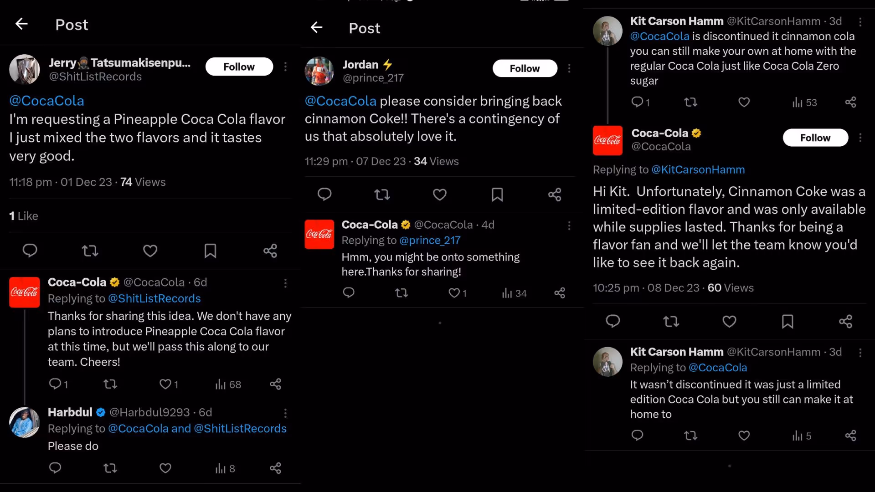
Task: Share Jordan's cinnamon Coke post
Action: [555, 195]
